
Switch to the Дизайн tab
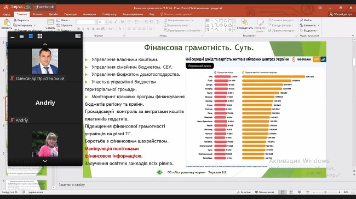[53, 14]
